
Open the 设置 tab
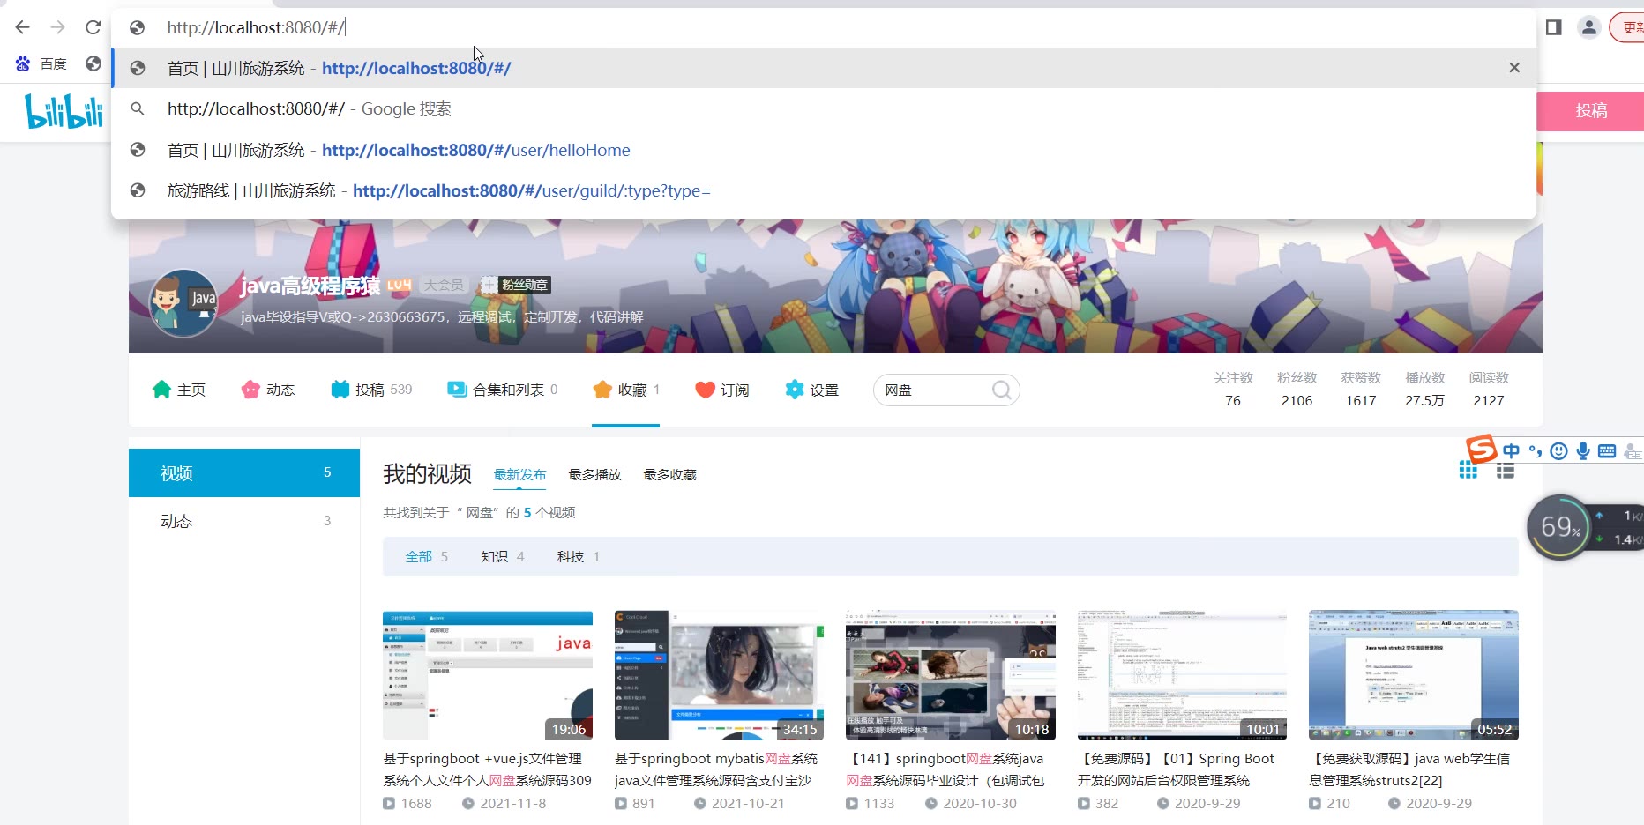point(811,390)
